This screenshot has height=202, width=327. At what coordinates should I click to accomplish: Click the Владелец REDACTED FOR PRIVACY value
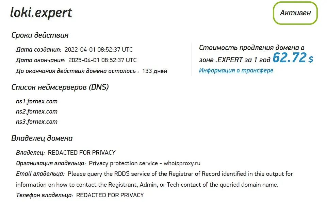(x=82, y=153)
